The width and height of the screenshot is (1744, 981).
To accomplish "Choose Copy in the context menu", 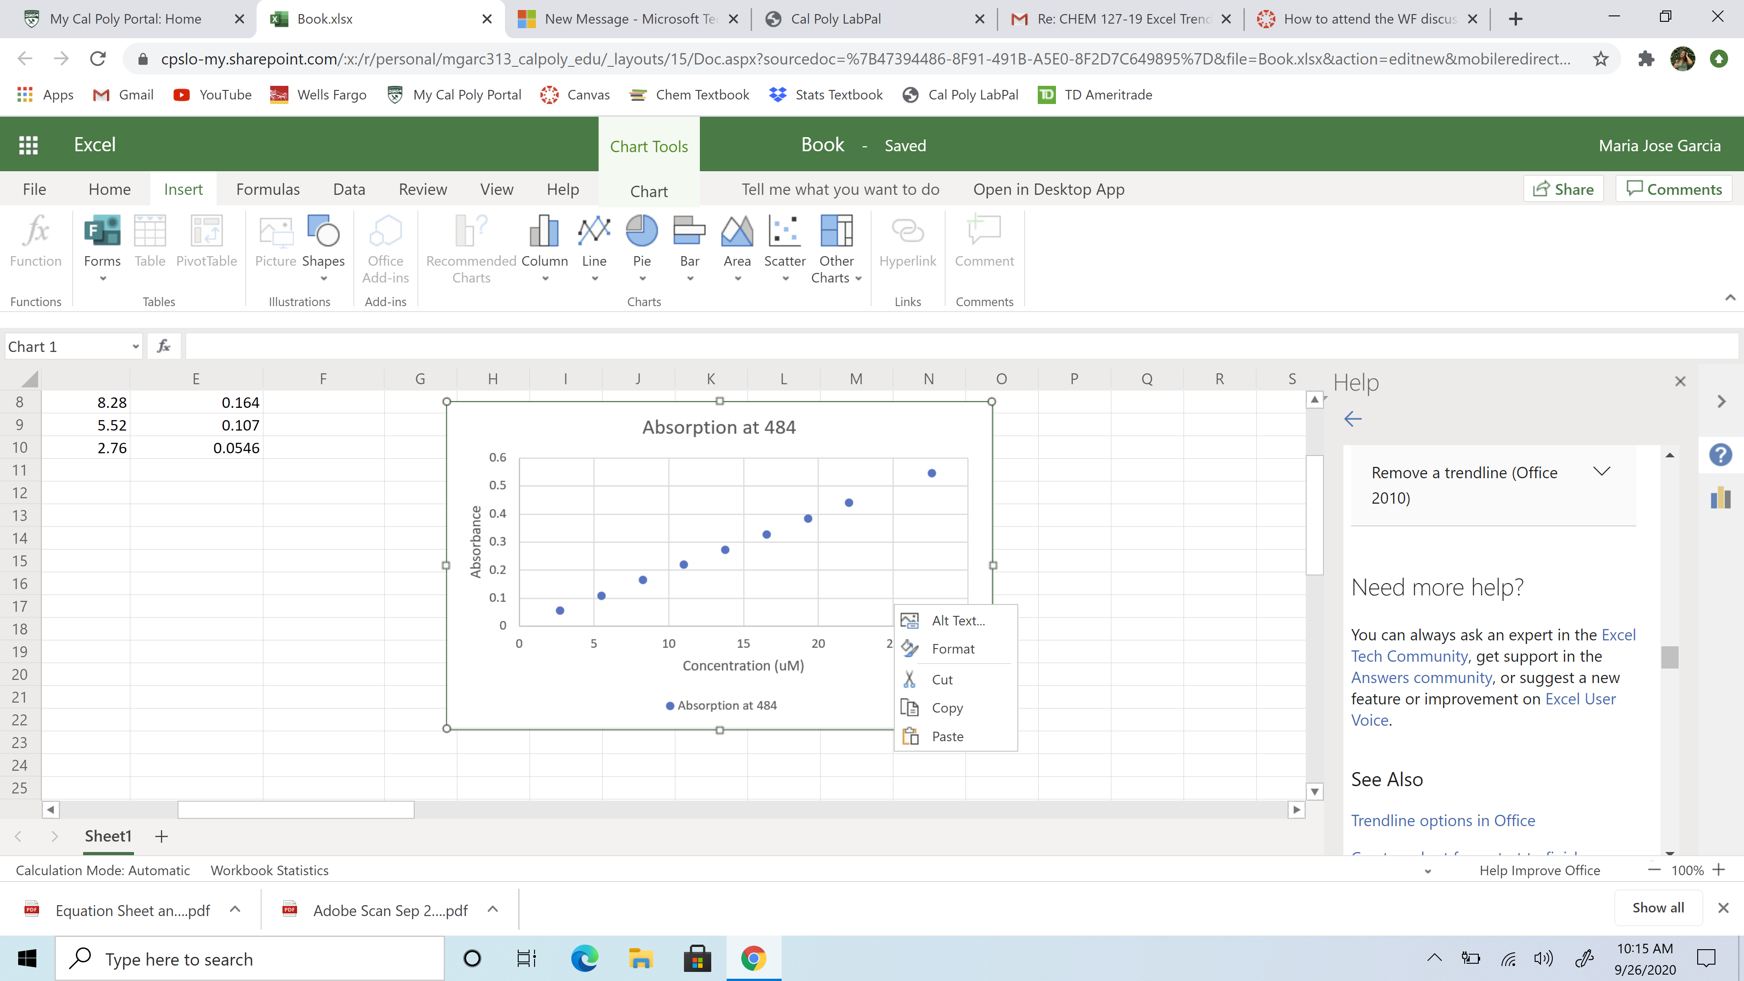I will pyautogui.click(x=946, y=708).
